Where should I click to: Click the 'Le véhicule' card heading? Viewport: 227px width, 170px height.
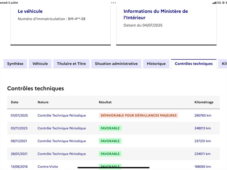coord(30,11)
